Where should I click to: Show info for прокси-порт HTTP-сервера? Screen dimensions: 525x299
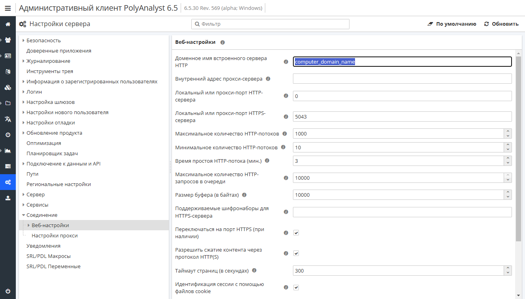coord(286,96)
